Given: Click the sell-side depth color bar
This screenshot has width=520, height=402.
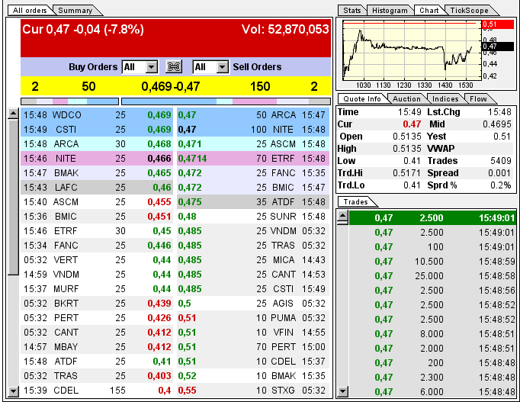Looking at the screenshot, I should click(x=226, y=101).
